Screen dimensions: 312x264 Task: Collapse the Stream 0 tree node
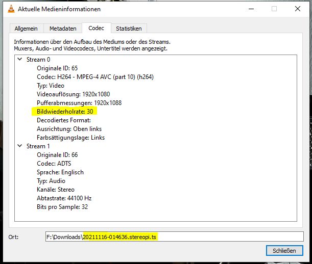coord(20,60)
